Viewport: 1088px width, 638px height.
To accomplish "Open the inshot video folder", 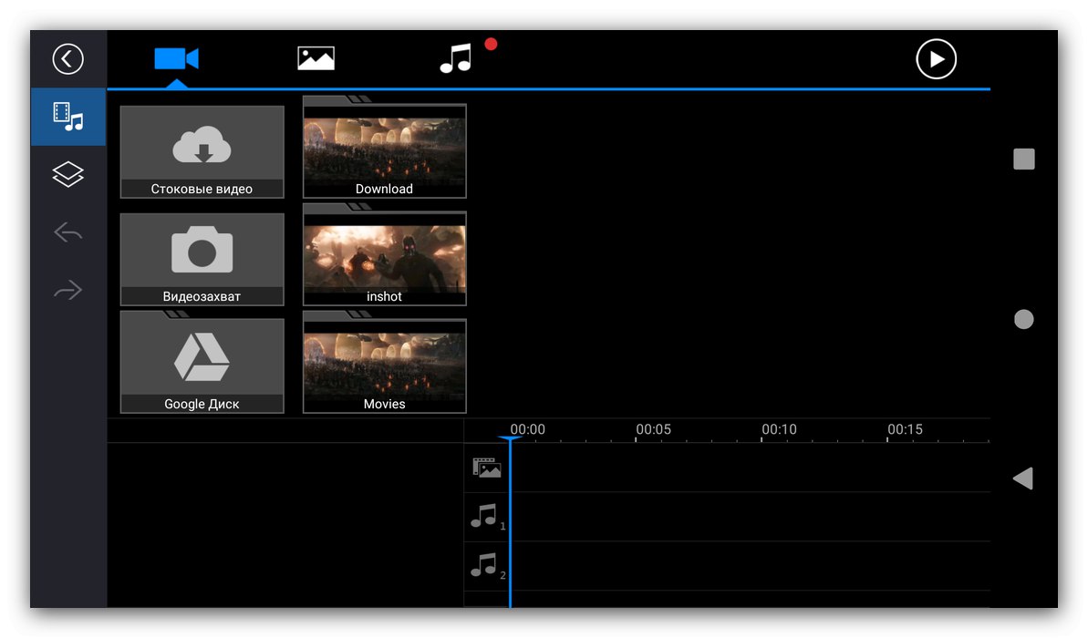I will click(385, 255).
